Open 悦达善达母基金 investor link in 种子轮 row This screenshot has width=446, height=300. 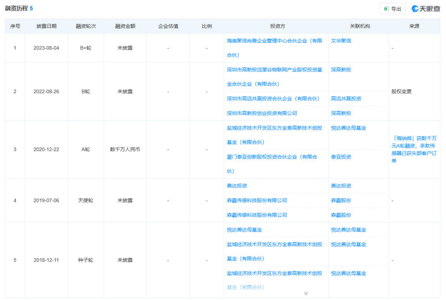[244, 230]
